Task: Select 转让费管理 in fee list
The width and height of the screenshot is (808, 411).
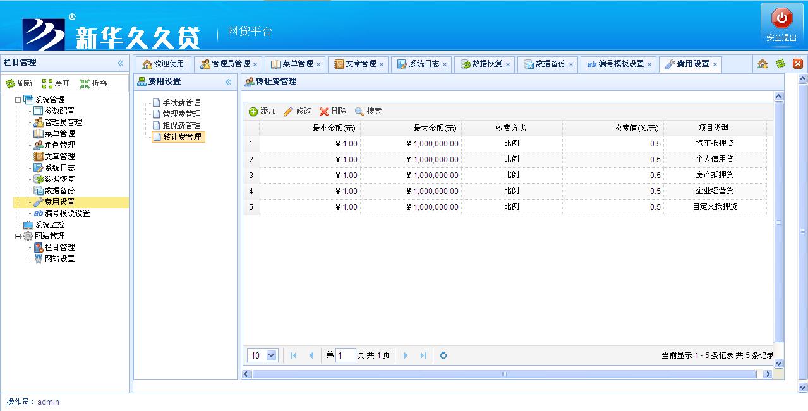Action: point(178,136)
